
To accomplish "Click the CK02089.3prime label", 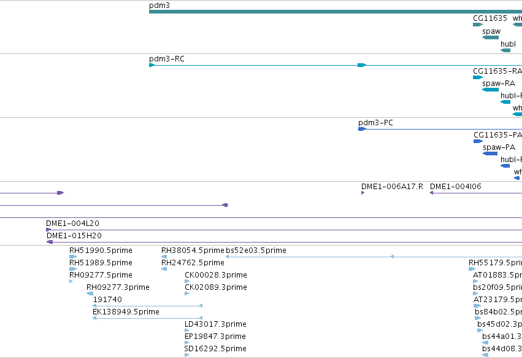I will (216, 287).
